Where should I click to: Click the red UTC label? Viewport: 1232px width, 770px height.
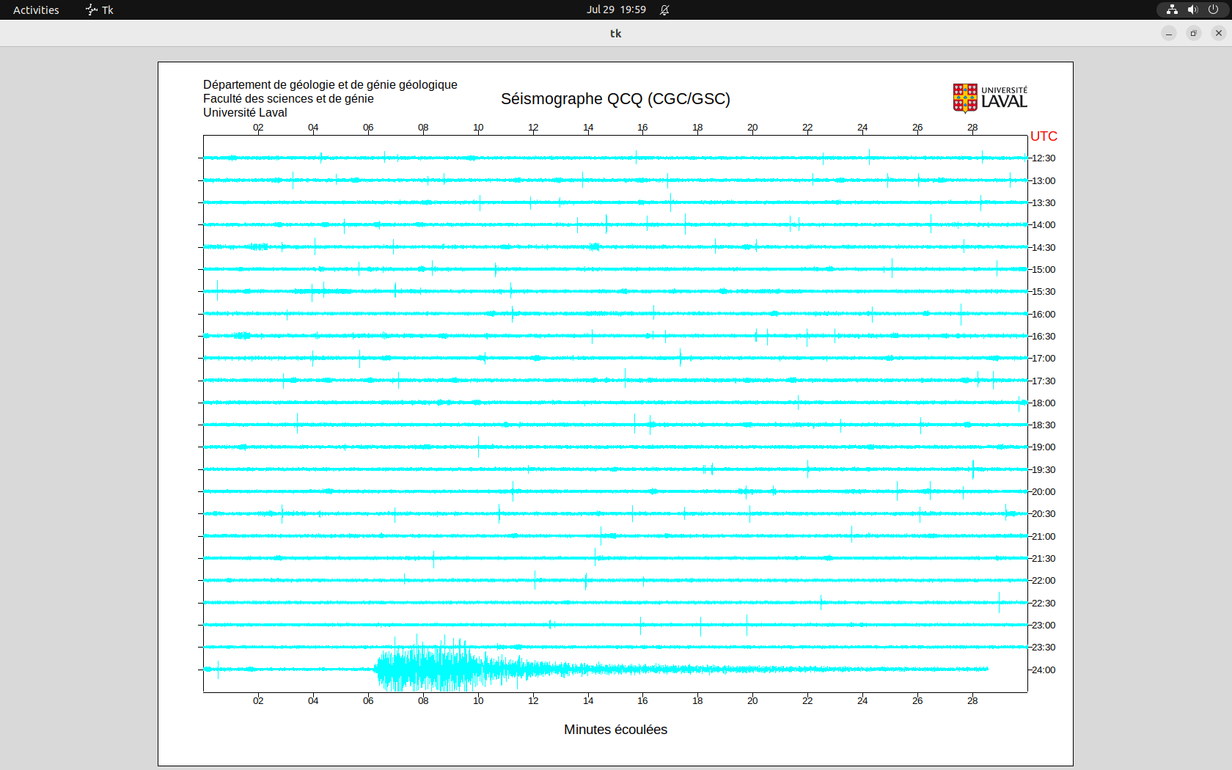[x=1044, y=136]
